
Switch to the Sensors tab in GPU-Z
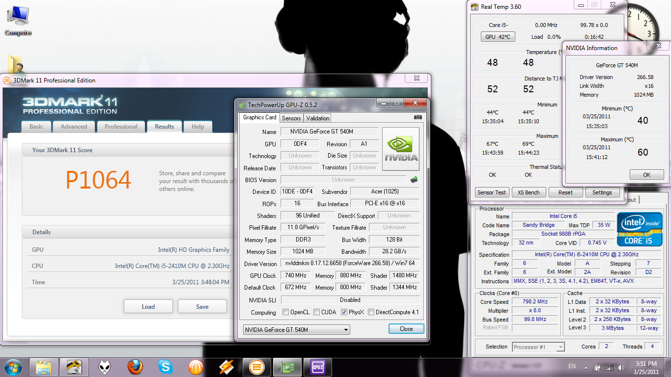tap(291, 118)
